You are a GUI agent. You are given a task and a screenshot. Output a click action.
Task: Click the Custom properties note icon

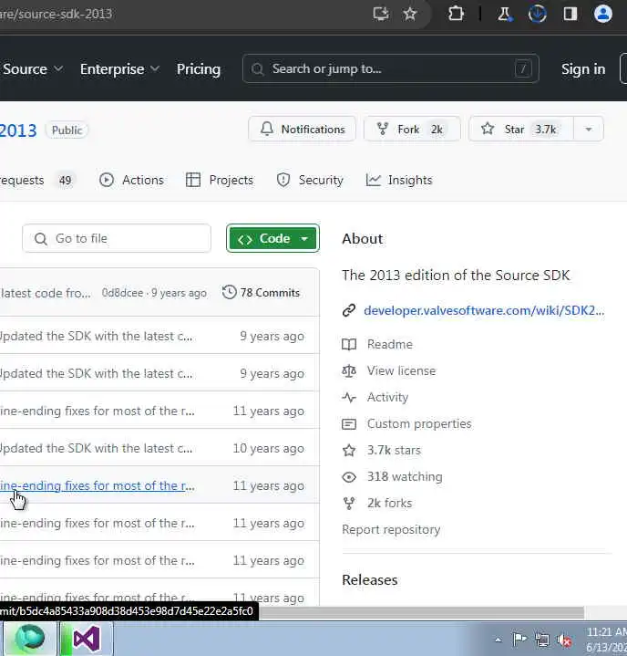349,424
